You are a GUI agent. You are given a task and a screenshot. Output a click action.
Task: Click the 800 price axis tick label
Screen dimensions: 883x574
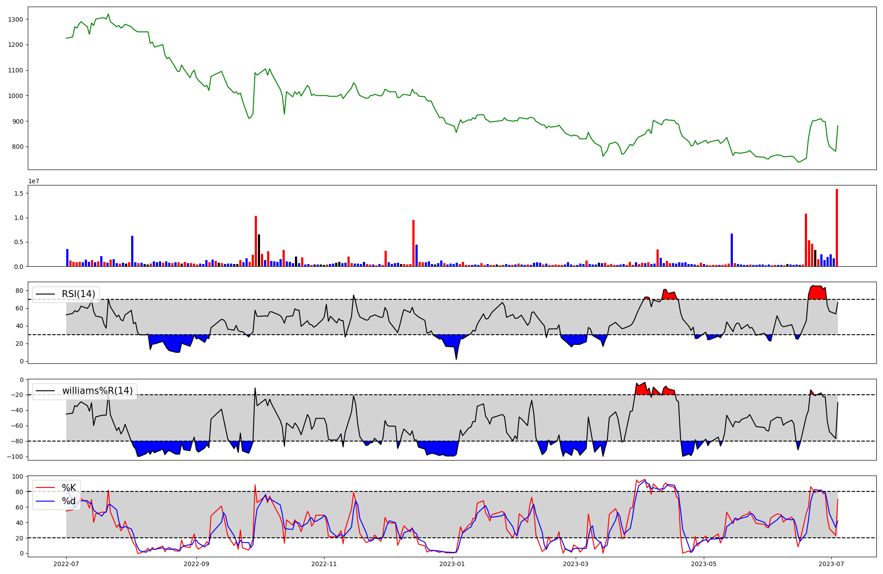click(x=18, y=147)
